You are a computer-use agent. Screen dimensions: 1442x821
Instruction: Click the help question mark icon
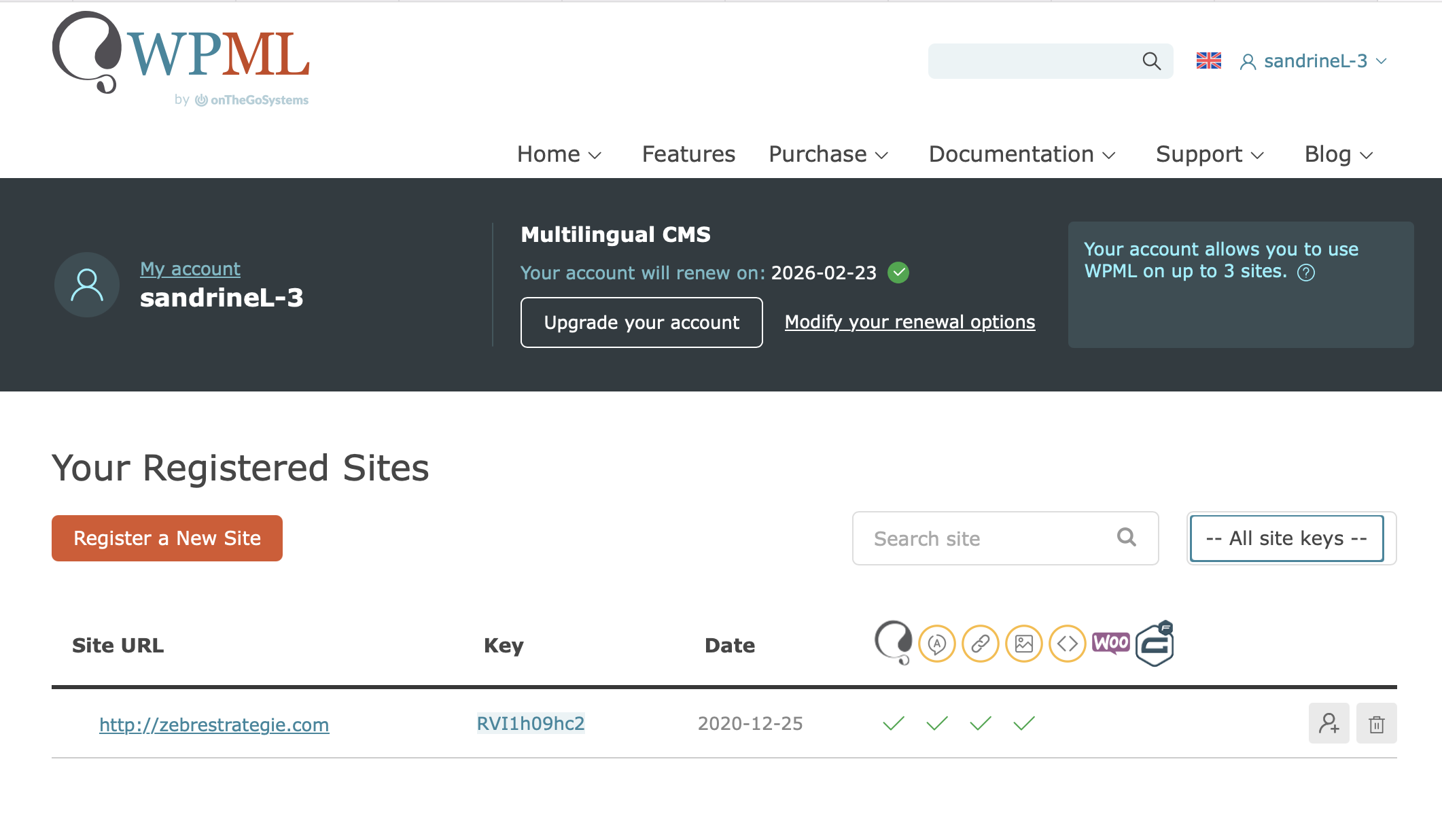click(1306, 273)
